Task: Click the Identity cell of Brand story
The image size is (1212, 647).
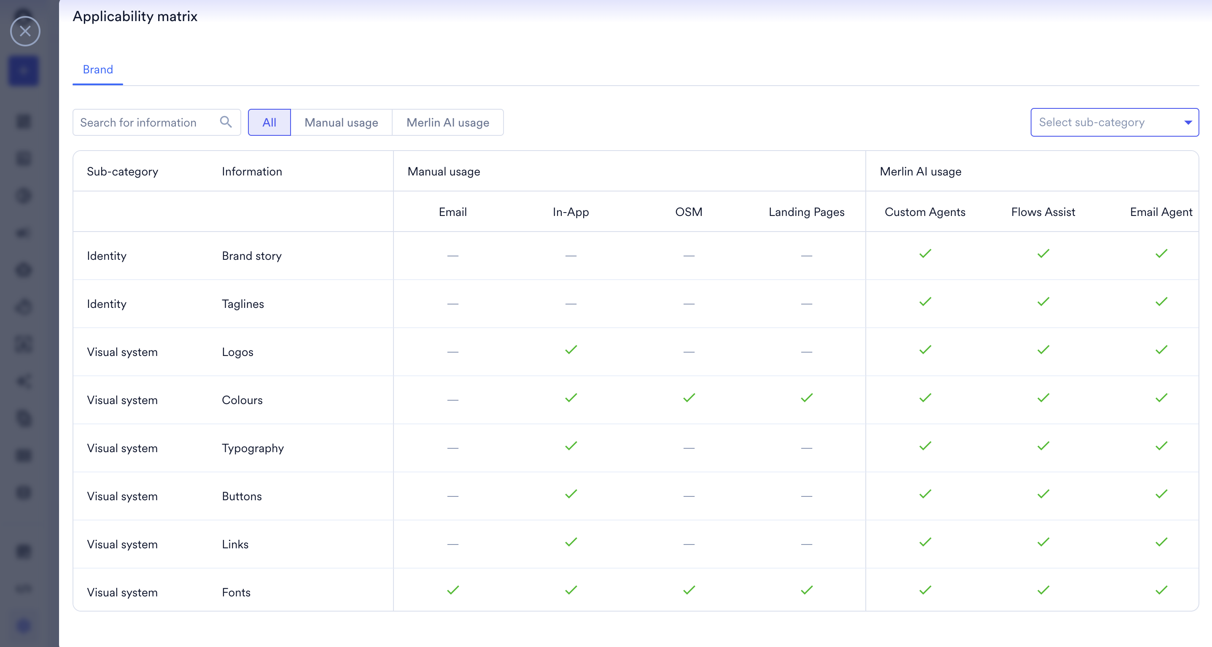Action: 107,256
